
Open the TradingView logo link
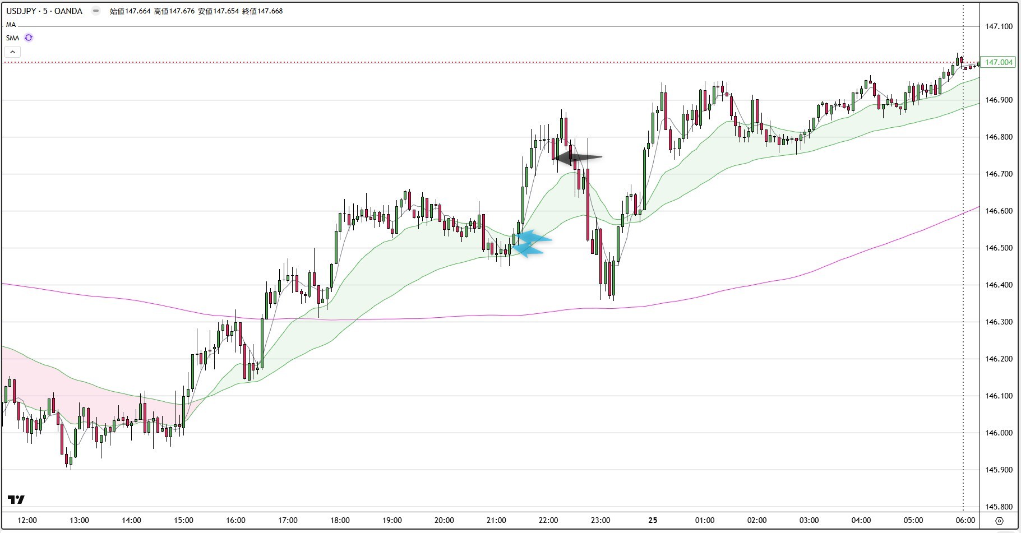click(16, 499)
